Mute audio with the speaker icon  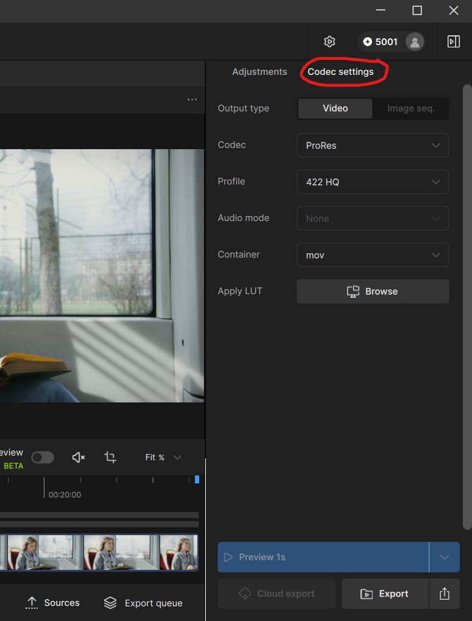point(79,457)
